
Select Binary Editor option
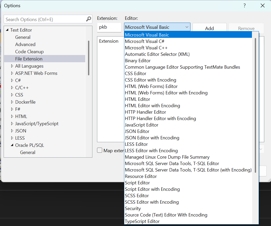tap(188, 61)
